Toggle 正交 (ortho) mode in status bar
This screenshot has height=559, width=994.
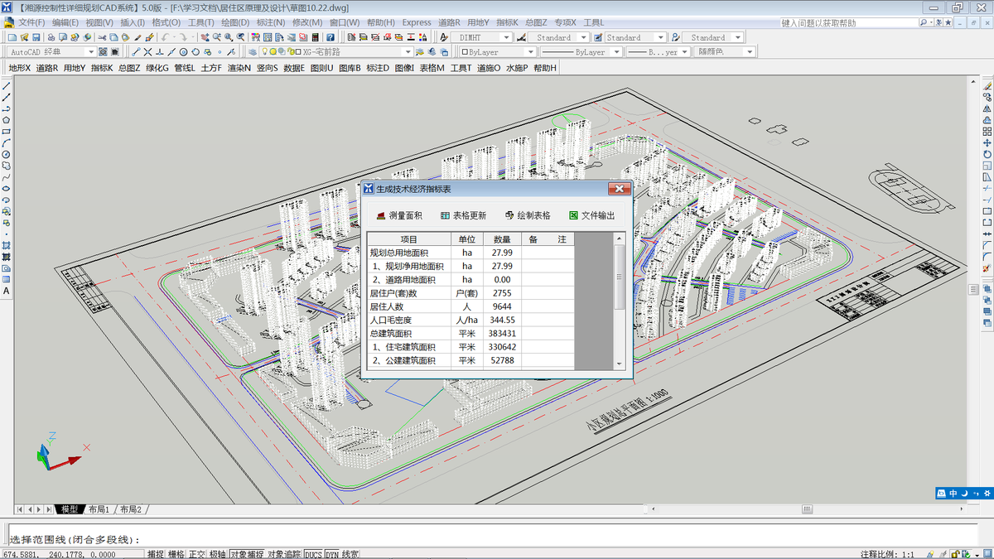tap(197, 554)
